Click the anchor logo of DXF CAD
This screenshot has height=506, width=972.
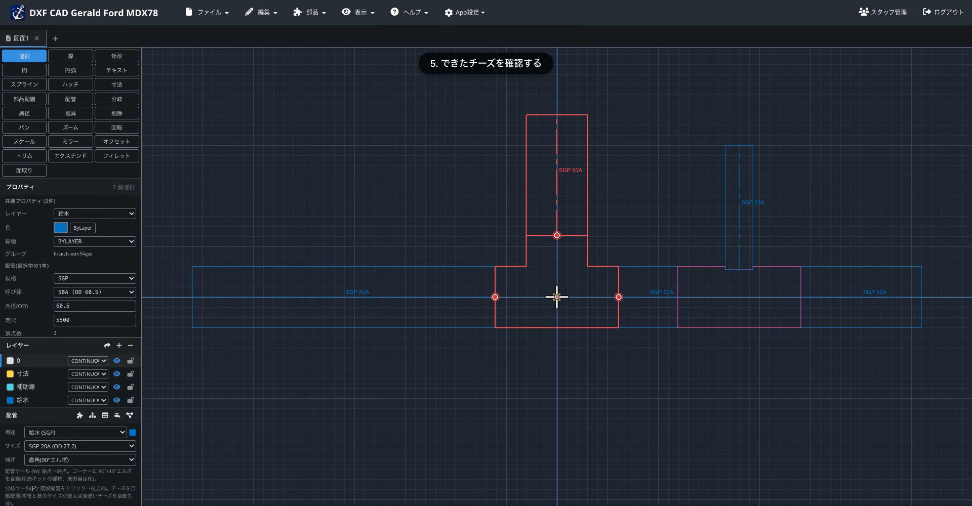tap(18, 12)
